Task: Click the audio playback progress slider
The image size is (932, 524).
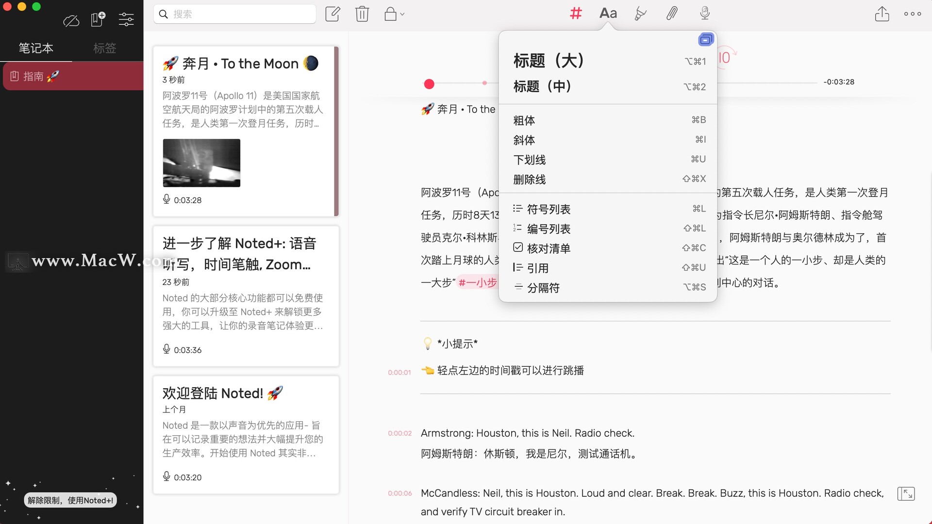Action: [620, 83]
